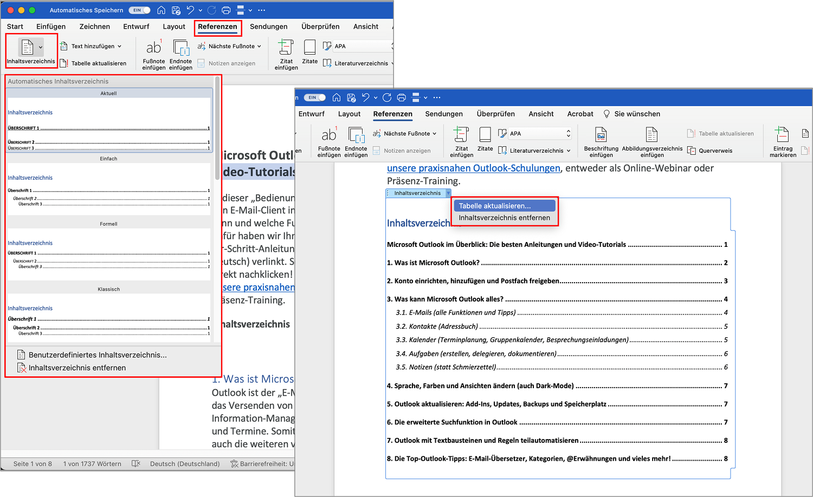
Task: Open the unsere praxisnahen Outlook-Schulungen link
Action: pos(474,168)
